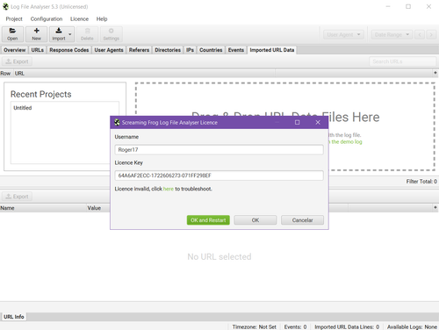
Task: Switch to the IPs tab
Action: point(190,50)
